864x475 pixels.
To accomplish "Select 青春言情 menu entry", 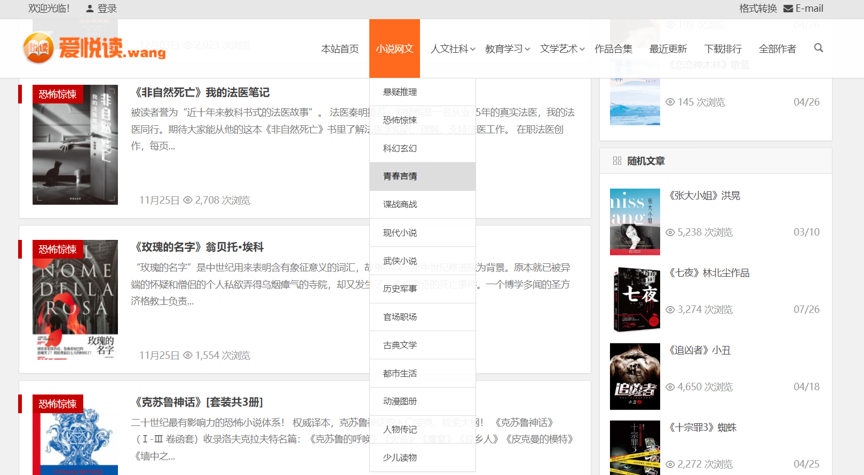I will pyautogui.click(x=422, y=176).
